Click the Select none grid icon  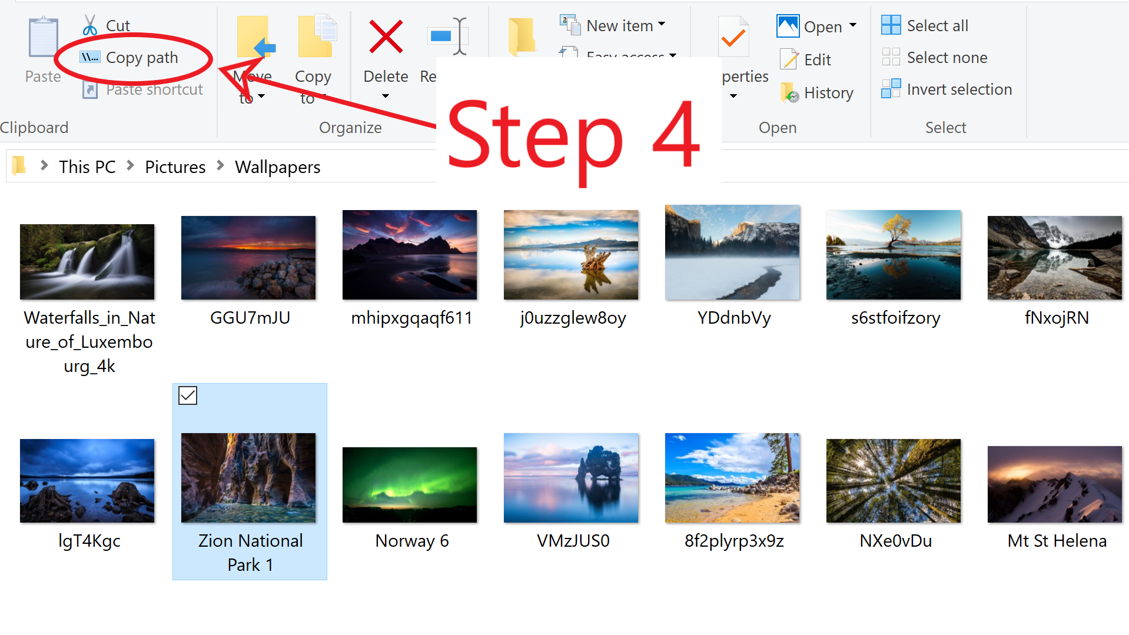click(891, 57)
